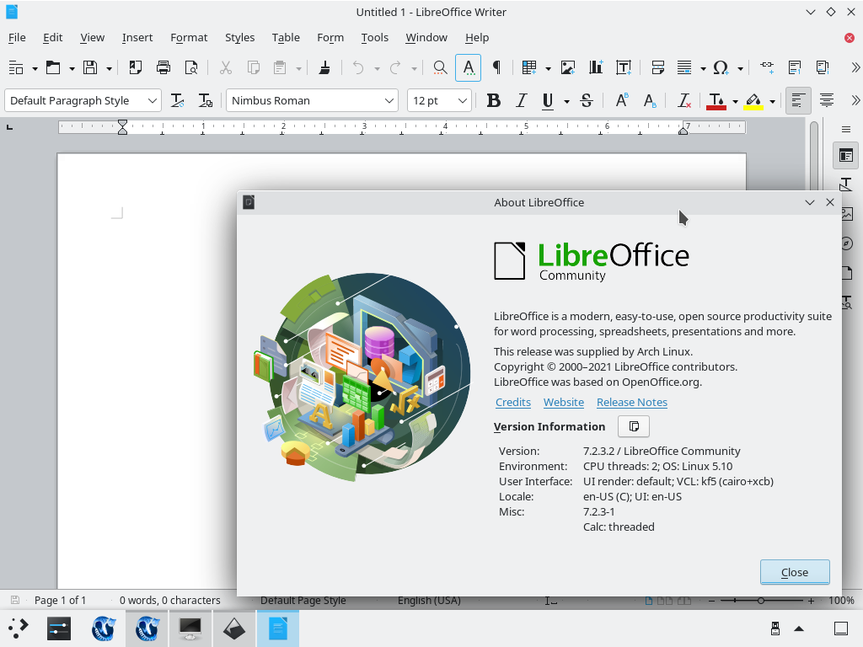Open the Website link in About dialog
The width and height of the screenshot is (863, 647).
[564, 402]
